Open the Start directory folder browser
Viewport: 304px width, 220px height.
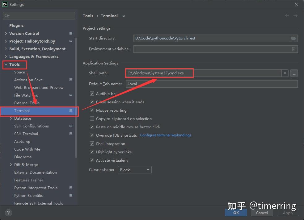click(293, 38)
